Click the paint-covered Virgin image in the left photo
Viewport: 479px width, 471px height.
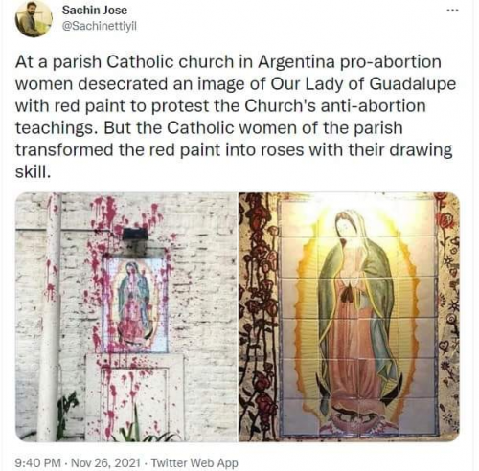pos(134,303)
